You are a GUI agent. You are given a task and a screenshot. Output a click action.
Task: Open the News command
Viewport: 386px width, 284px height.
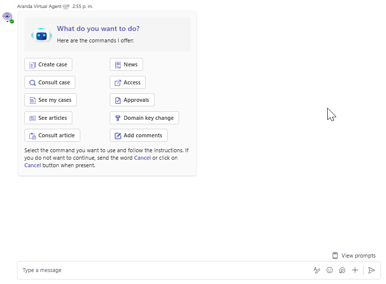(x=126, y=64)
